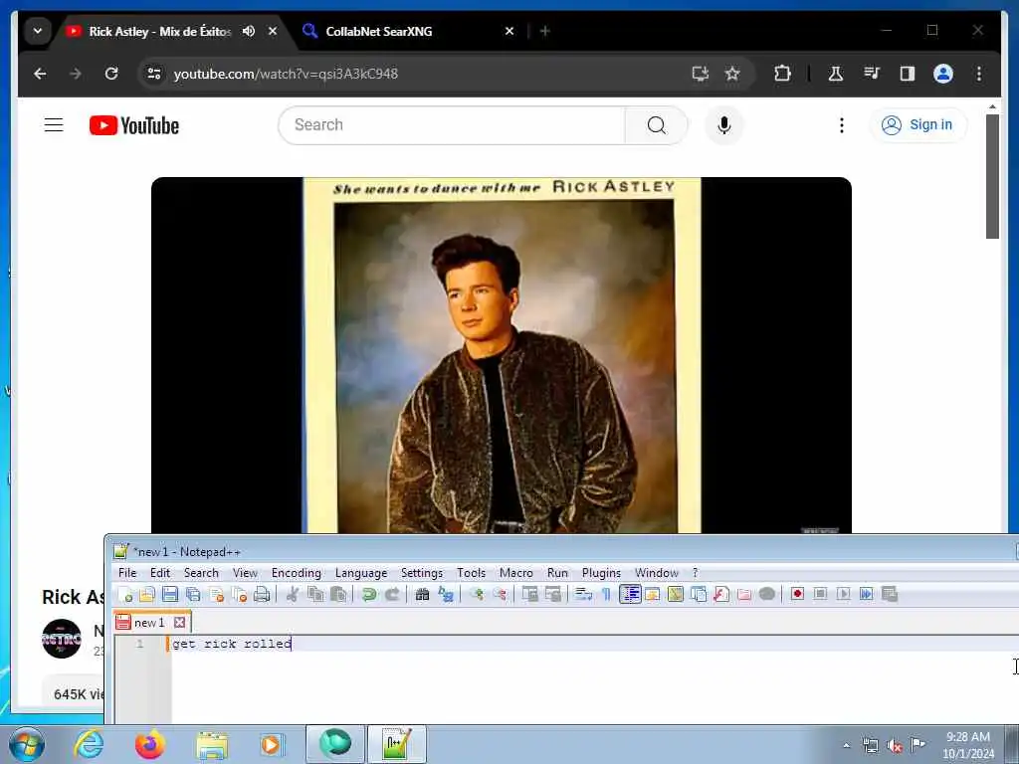
Task: Toggle Synchronize vertical scrolling in Notepad++
Action: (529, 594)
